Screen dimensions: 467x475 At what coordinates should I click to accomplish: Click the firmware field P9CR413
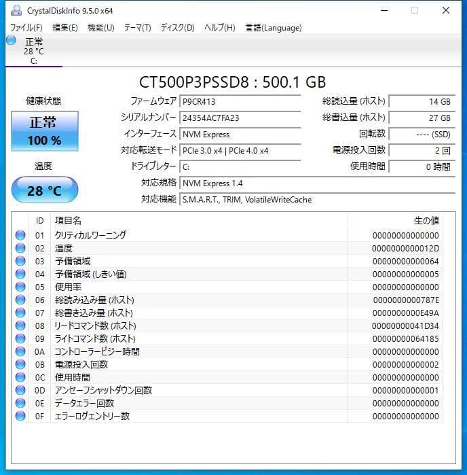click(240, 101)
